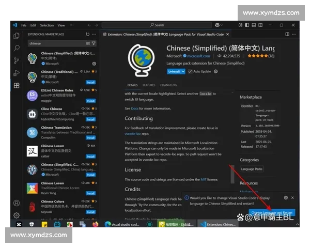Screen dimensions: 310x248
Task: Click the extension details scrollbar thumb
Action: (x=233, y=174)
